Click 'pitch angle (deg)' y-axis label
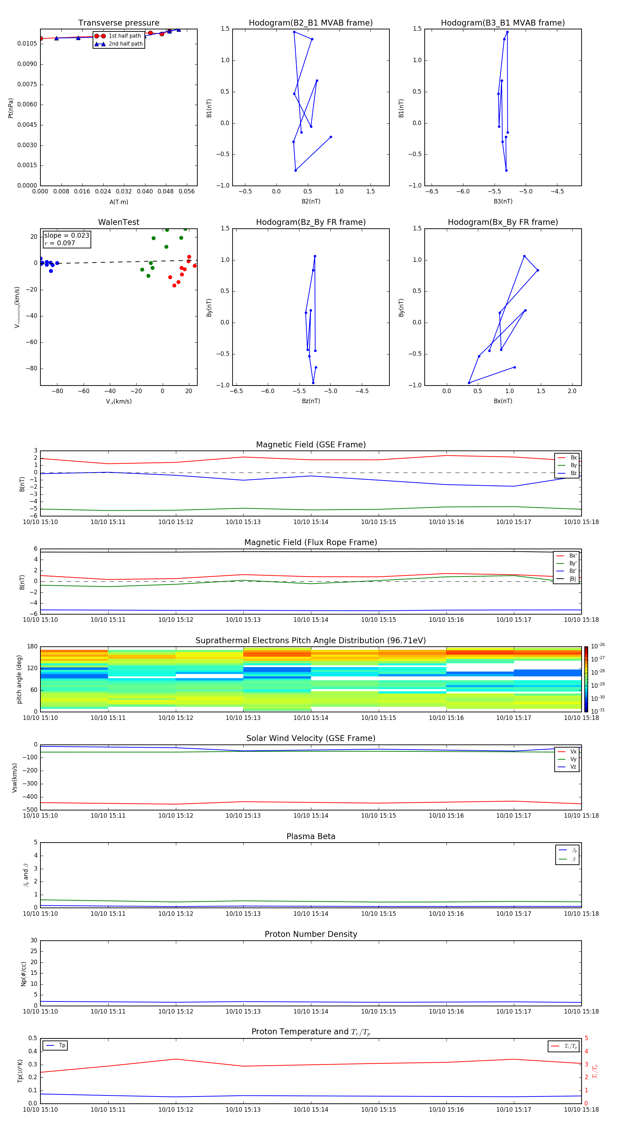This screenshot has width=622, height=1140. point(19,679)
